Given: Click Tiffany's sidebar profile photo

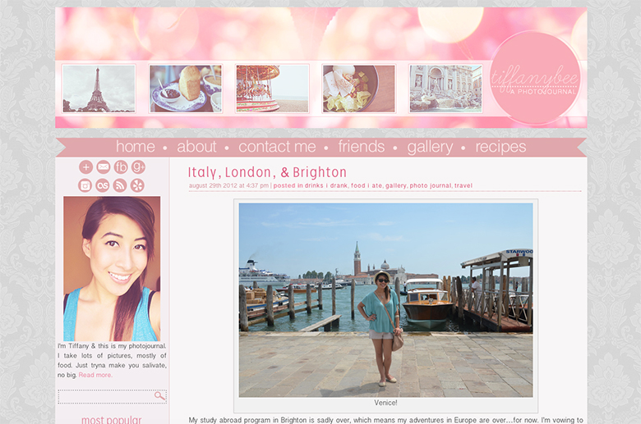Looking at the screenshot, I should click(x=112, y=268).
